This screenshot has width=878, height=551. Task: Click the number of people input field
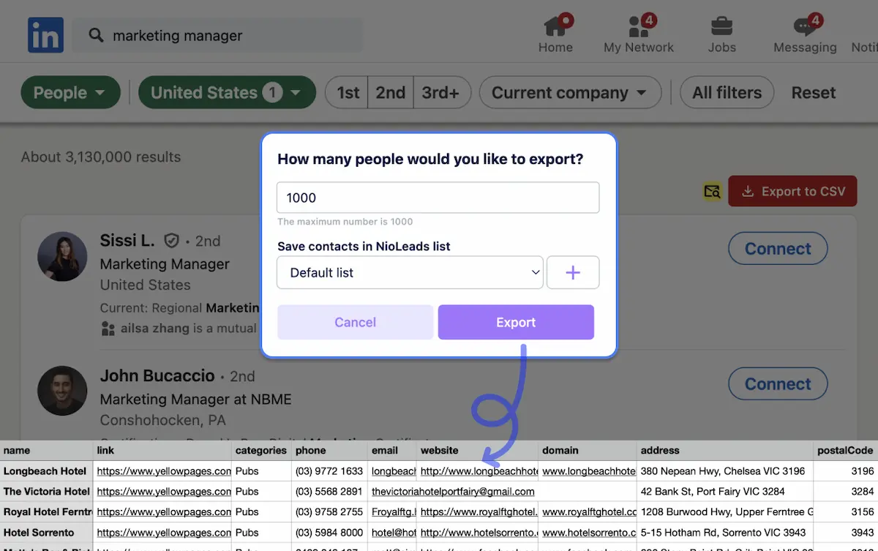click(438, 198)
